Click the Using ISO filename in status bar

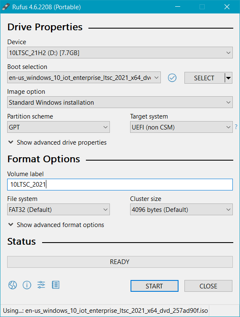106,311
